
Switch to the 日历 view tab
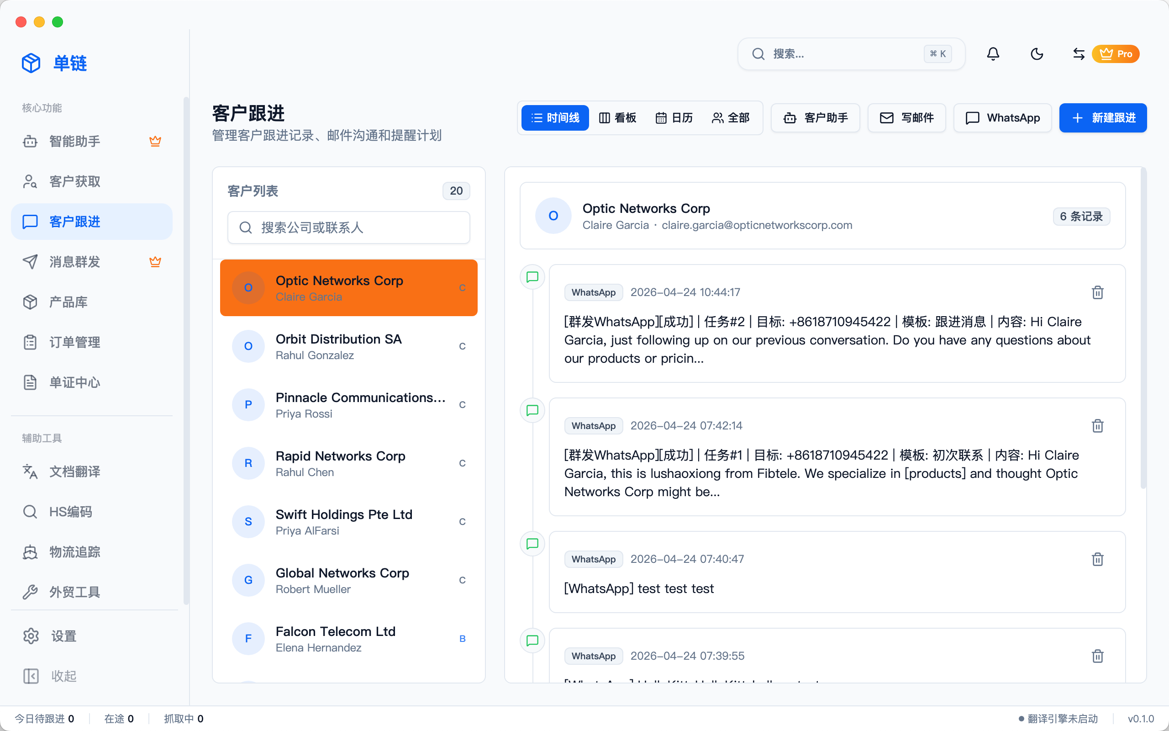pyautogui.click(x=674, y=118)
